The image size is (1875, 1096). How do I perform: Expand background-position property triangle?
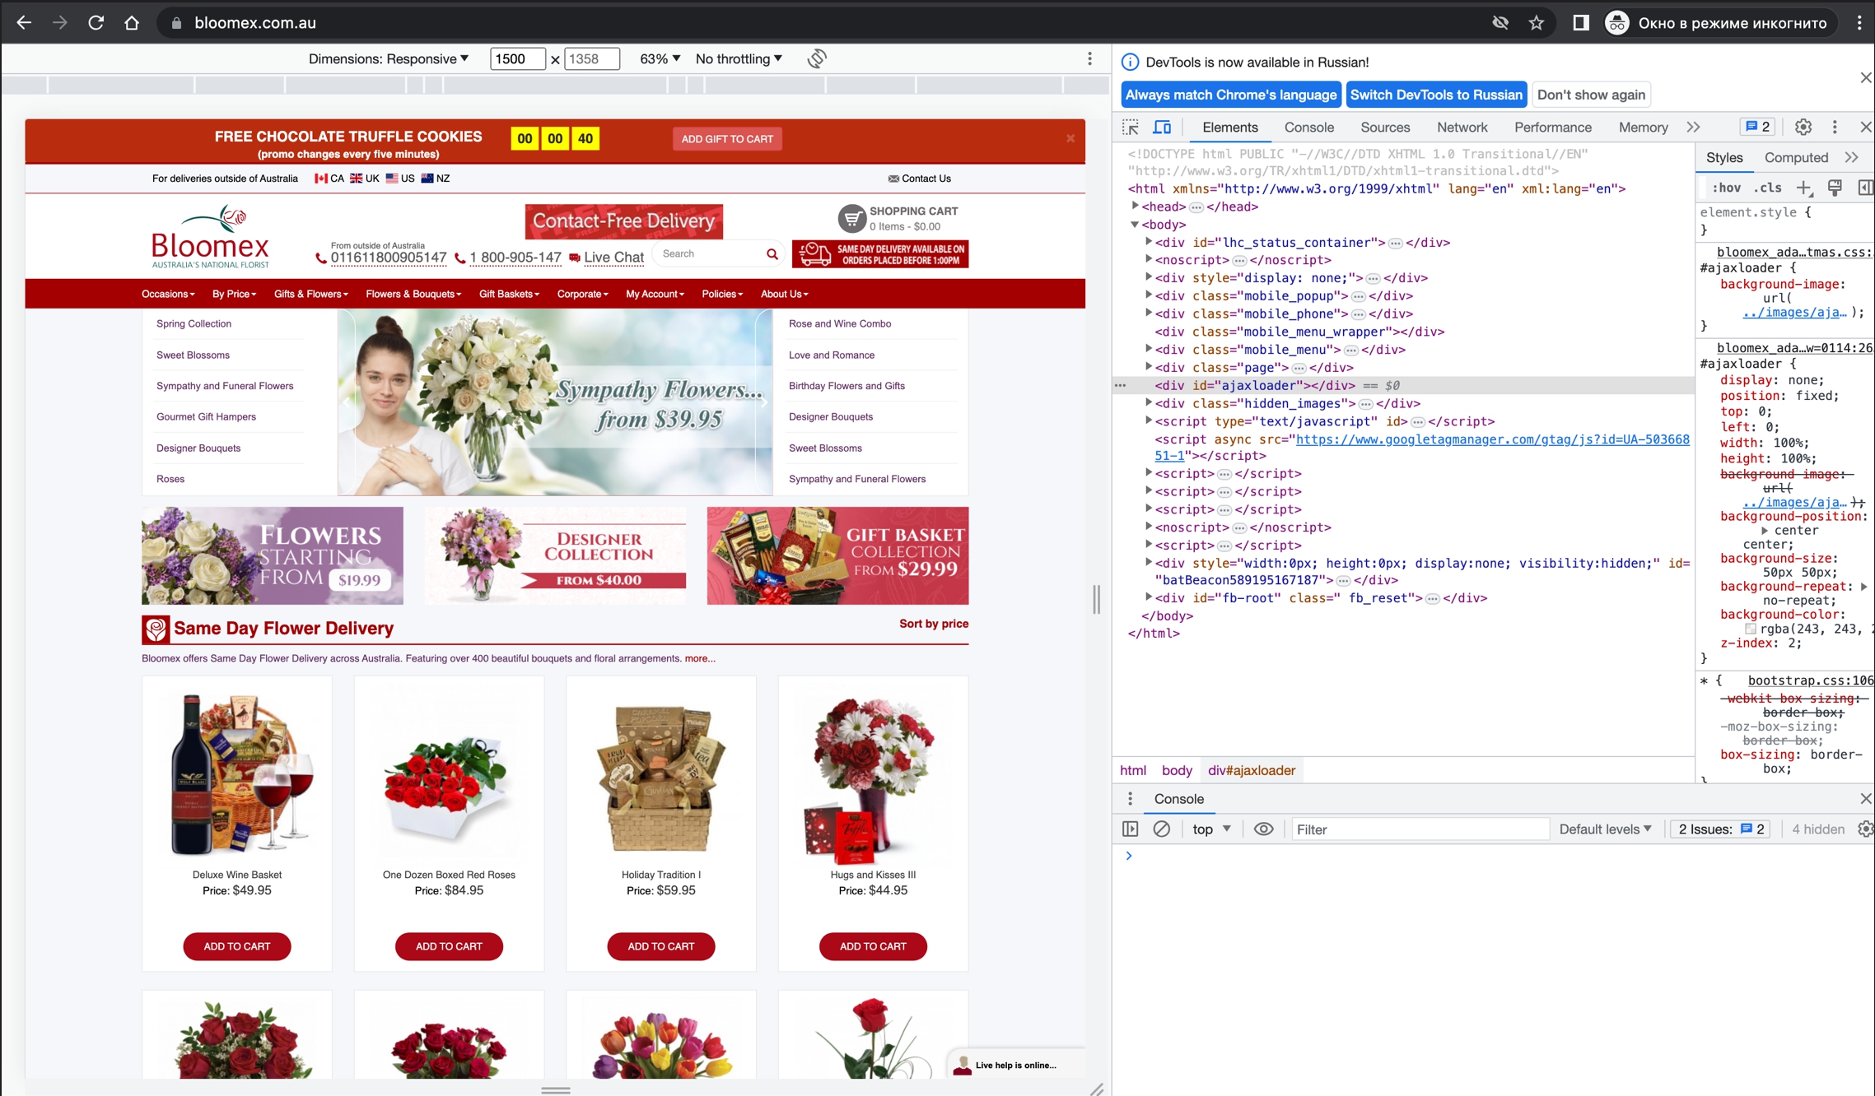coord(1765,531)
